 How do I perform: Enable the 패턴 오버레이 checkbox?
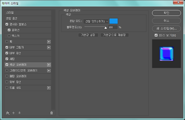coord(7,76)
